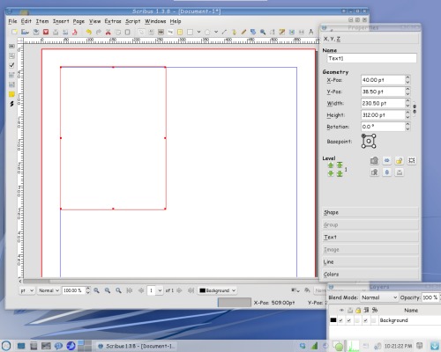Click the Cut scissors icon

108,32
